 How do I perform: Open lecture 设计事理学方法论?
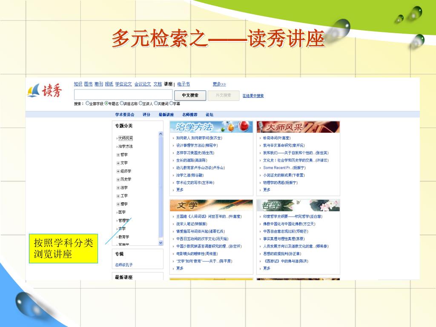click(x=197, y=146)
